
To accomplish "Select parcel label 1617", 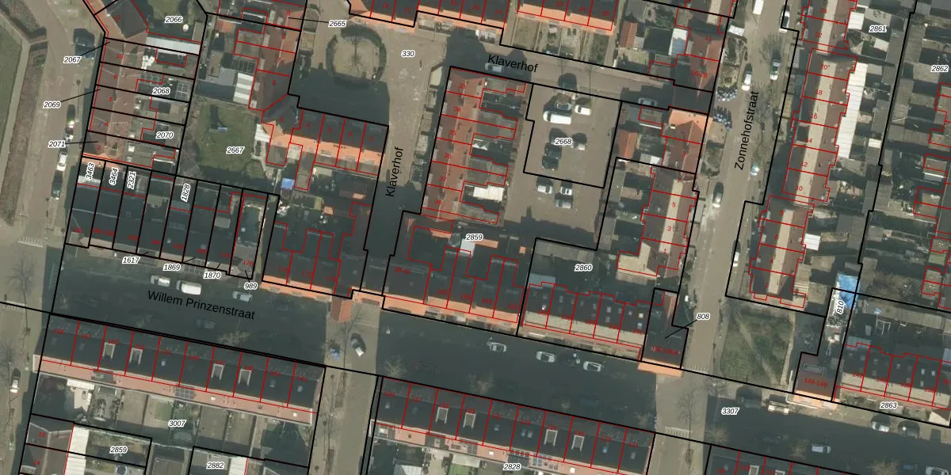I will [132, 260].
